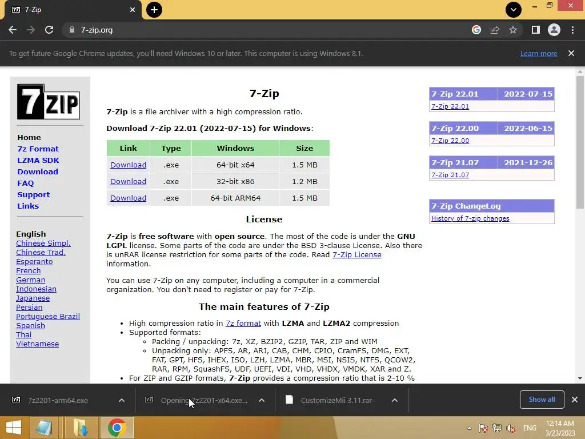This screenshot has height=439, width=585.
Task: Switch language to Thai
Action: pyautogui.click(x=23, y=335)
